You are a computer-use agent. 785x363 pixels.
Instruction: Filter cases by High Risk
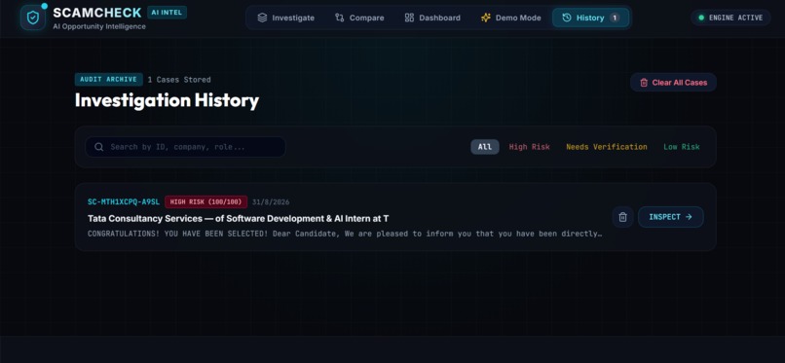click(x=529, y=147)
